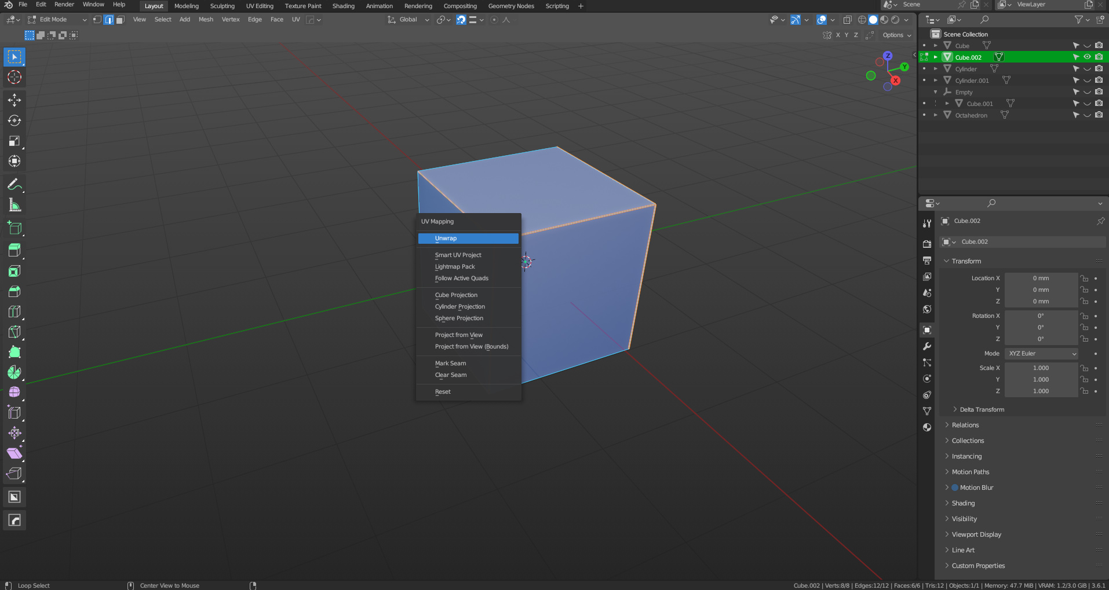Select the Annotate pencil tool

pyautogui.click(x=14, y=185)
